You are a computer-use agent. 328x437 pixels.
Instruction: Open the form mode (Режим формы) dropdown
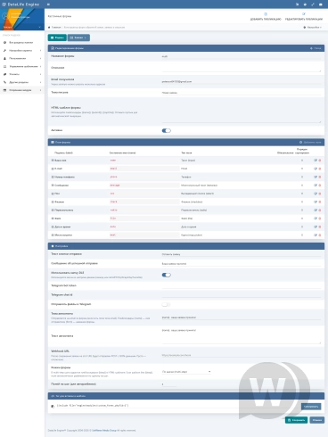coord(186,372)
